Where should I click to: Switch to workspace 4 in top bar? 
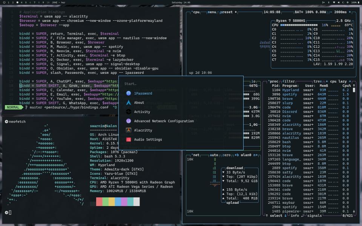tap(22, 2)
